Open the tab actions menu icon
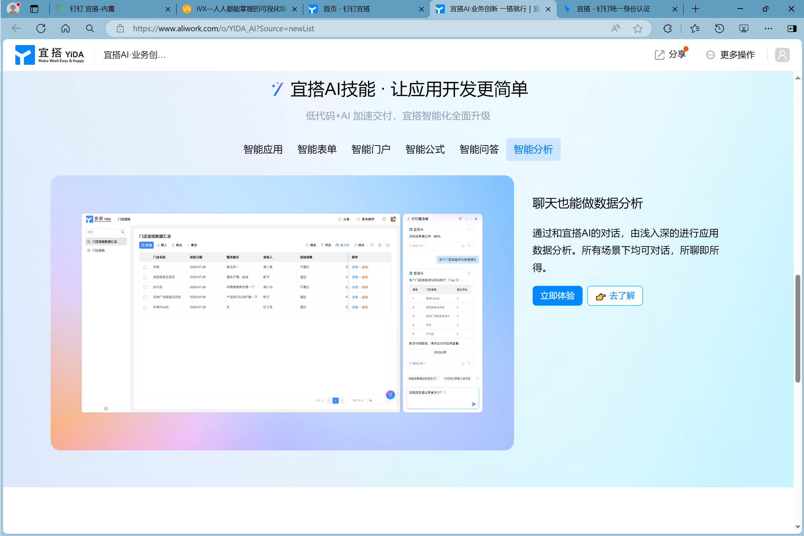Image resolution: width=804 pixels, height=536 pixels. [34, 9]
